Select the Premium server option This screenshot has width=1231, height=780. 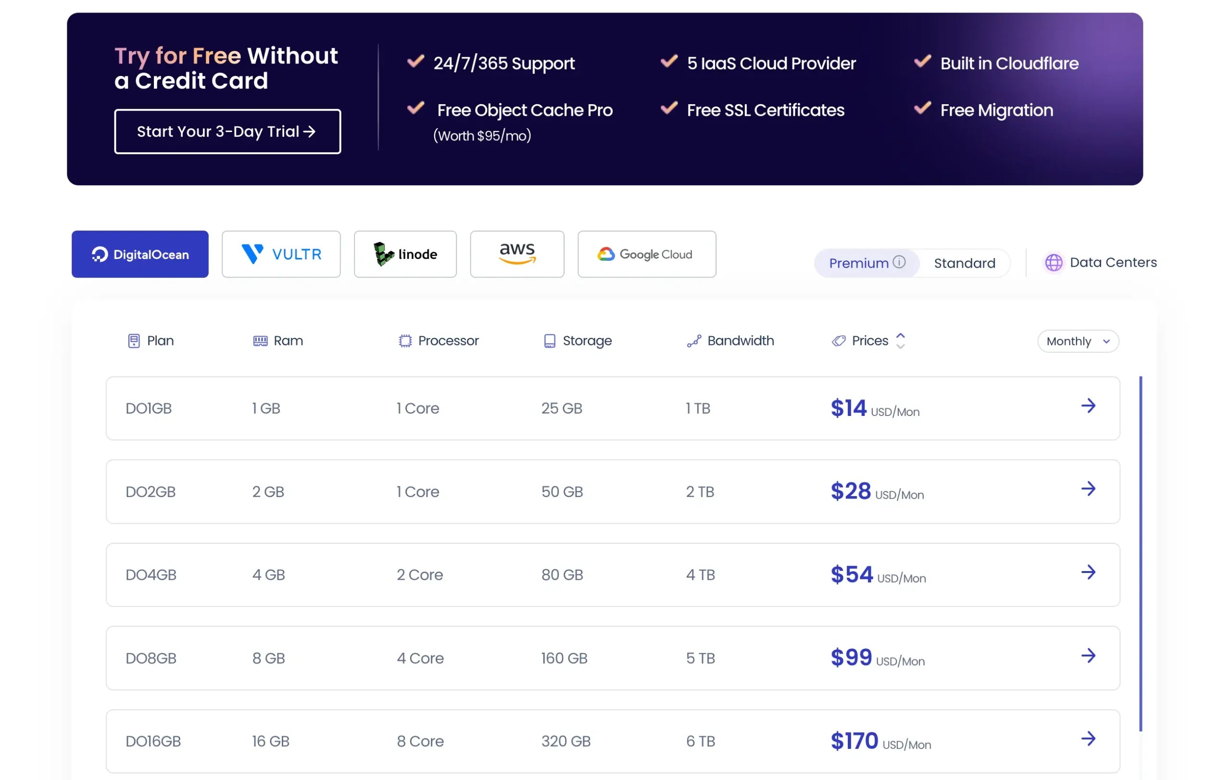pyautogui.click(x=858, y=263)
